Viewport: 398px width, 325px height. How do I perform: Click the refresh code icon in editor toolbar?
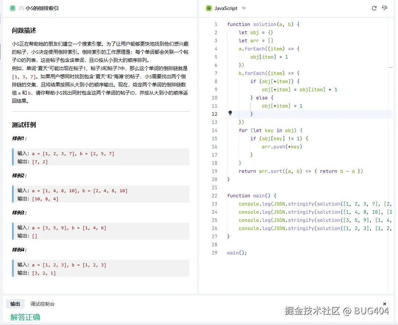coord(374,8)
